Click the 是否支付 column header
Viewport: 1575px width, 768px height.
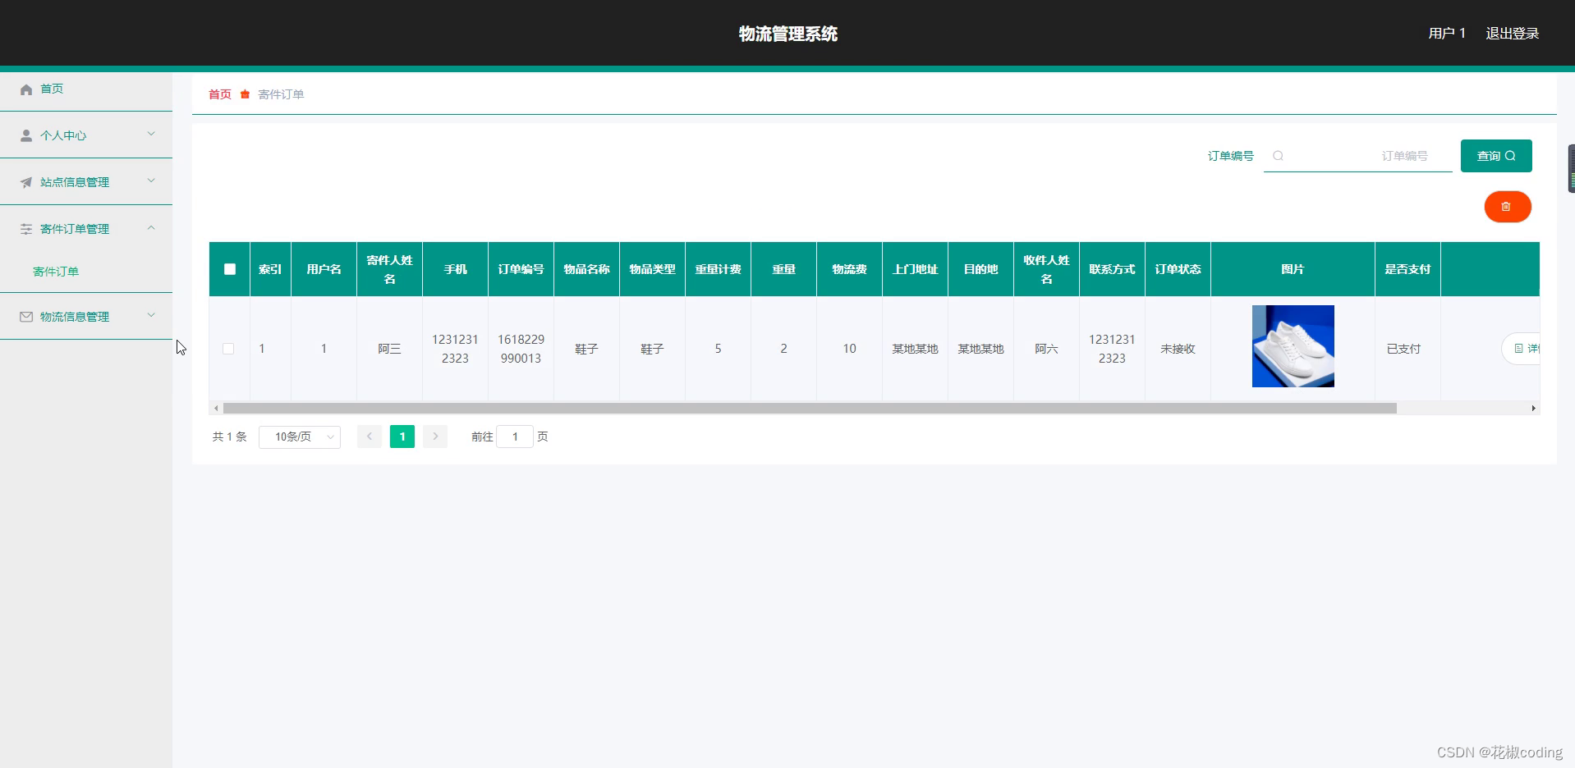point(1407,269)
